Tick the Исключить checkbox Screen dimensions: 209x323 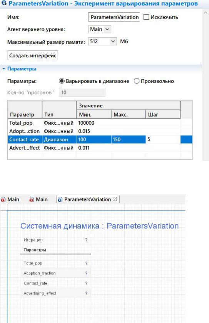pos(146,17)
